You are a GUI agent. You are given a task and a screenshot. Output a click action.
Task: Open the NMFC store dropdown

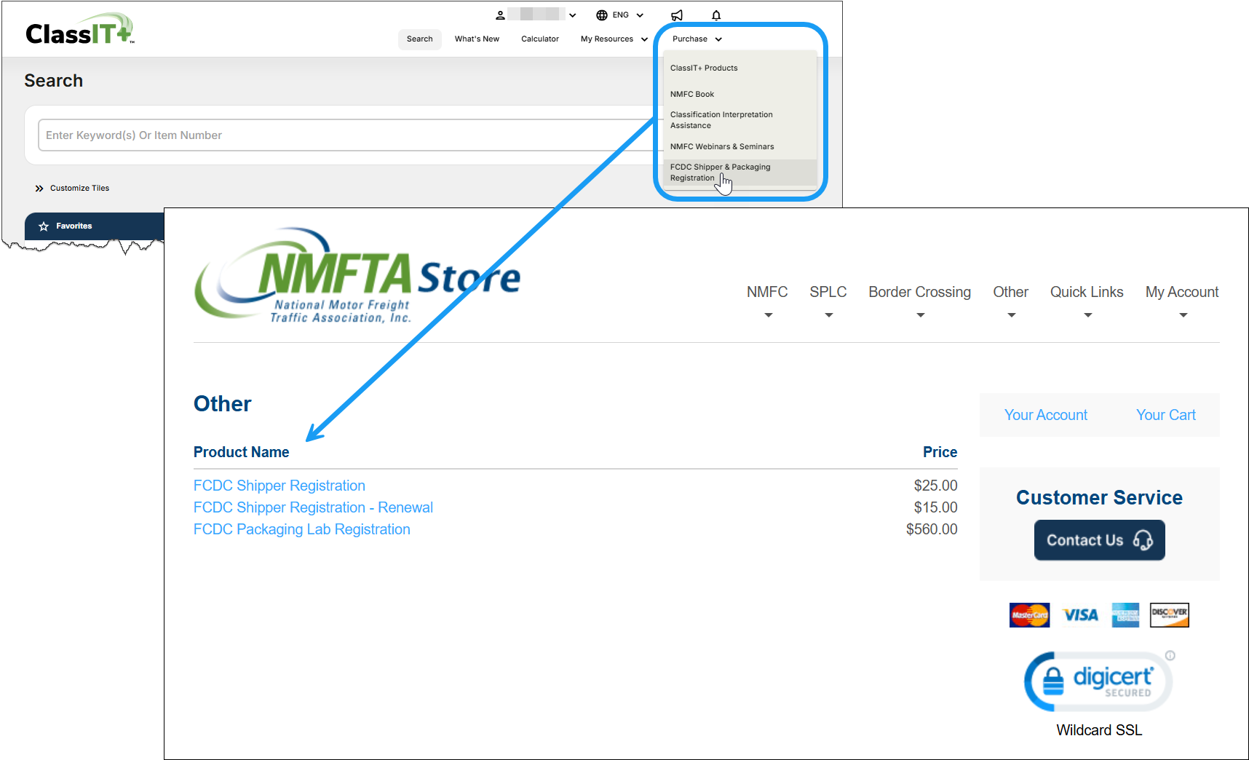[x=767, y=292]
